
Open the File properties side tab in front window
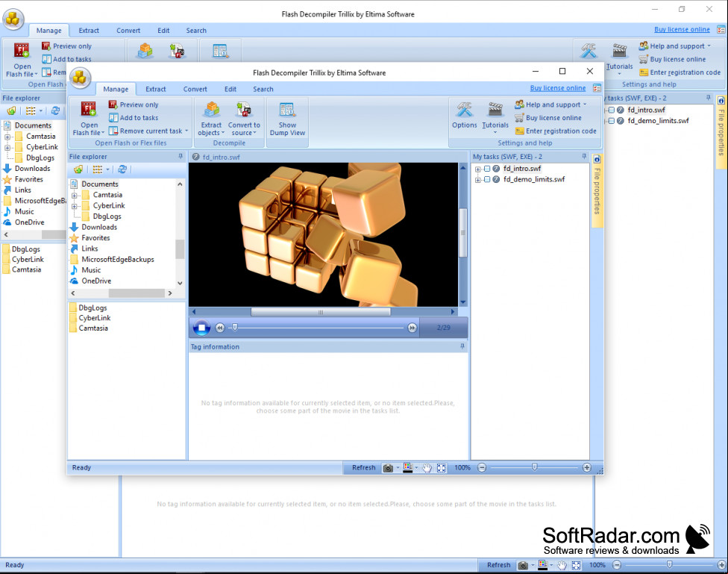597,190
